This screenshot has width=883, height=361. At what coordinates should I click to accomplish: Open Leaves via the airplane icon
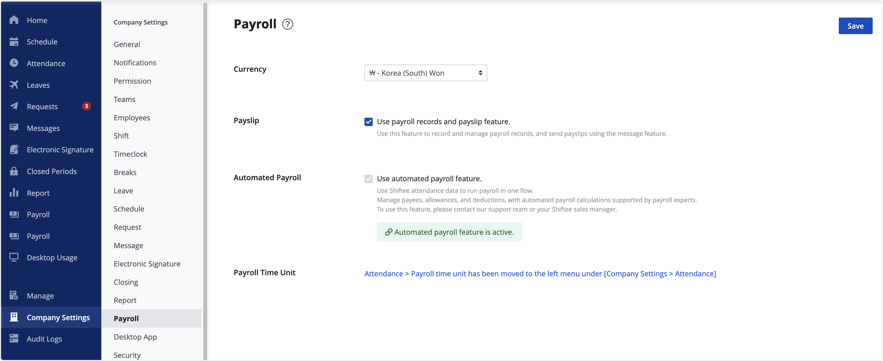tap(14, 84)
